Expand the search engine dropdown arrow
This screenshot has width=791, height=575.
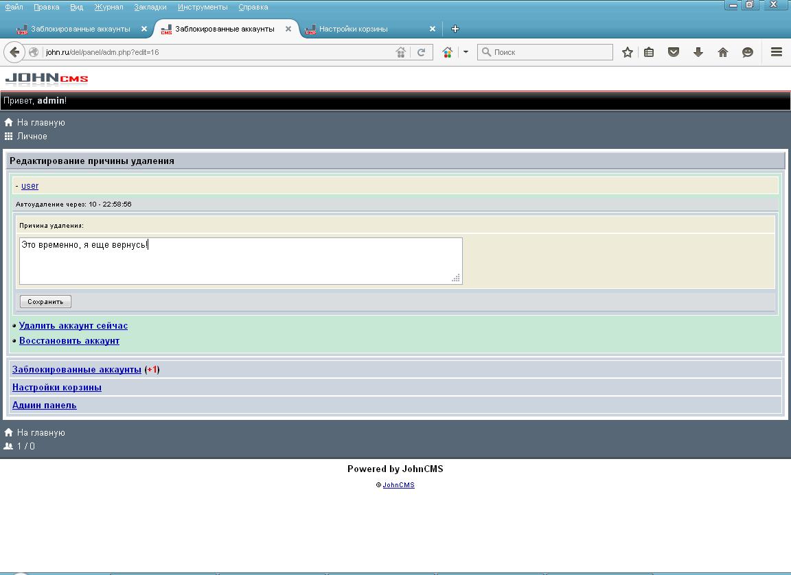point(466,52)
